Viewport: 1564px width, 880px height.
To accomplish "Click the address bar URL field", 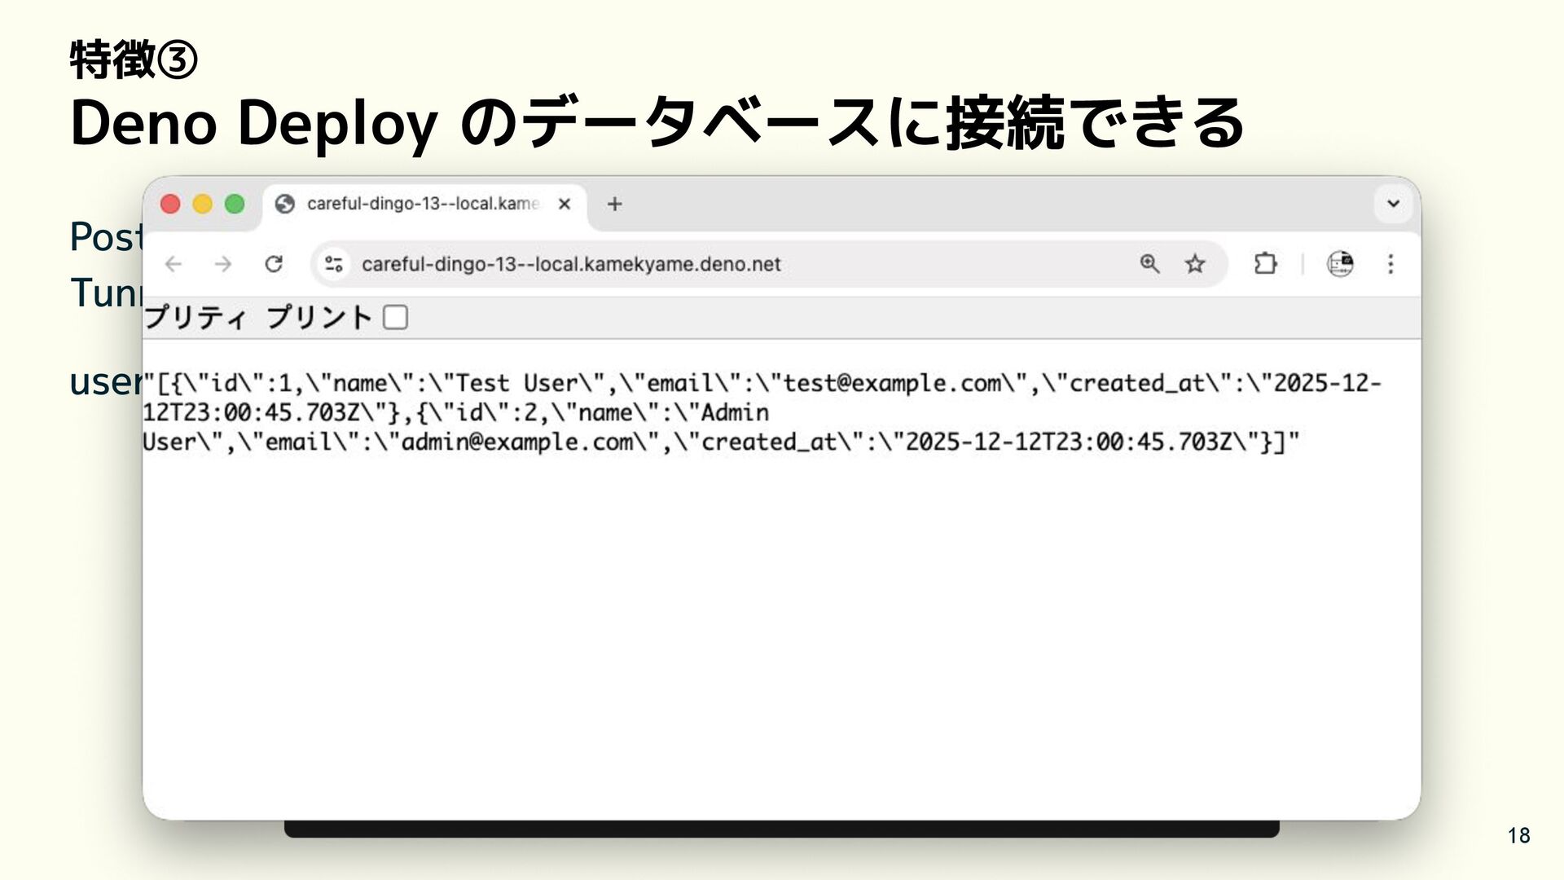I will (x=570, y=264).
